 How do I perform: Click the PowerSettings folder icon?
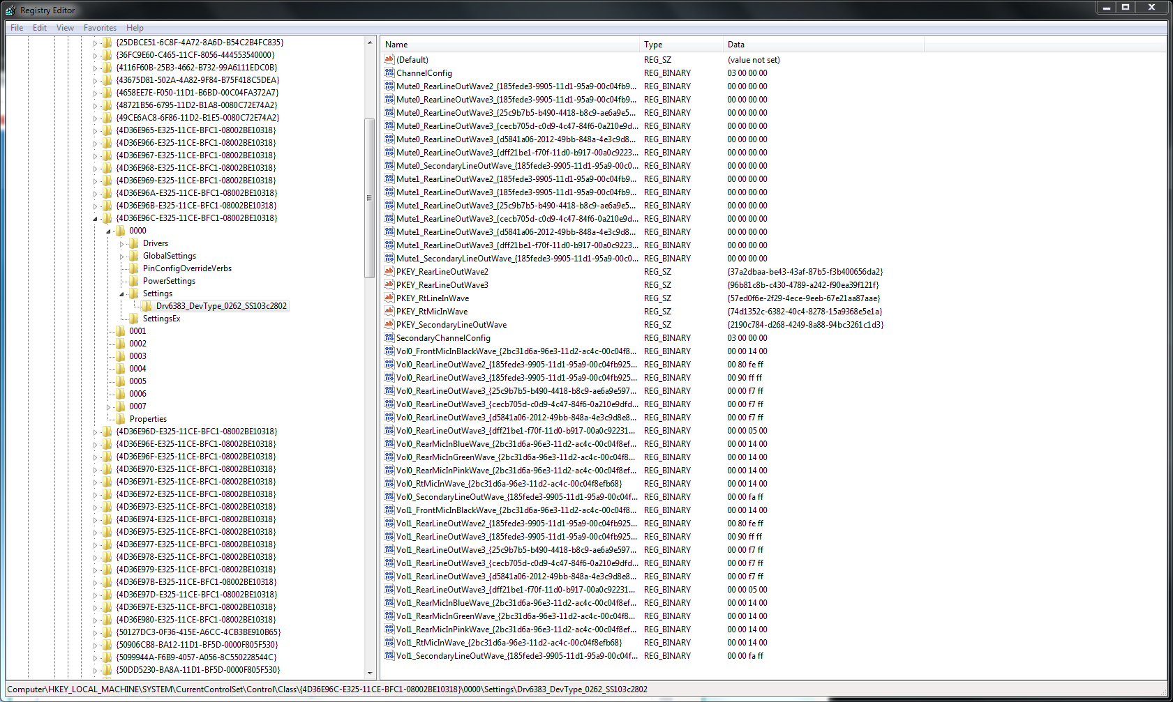pos(134,281)
